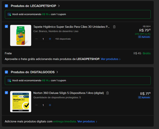Click Ver produtos link for digital products
The width and height of the screenshot is (159, 129).
coord(87,122)
